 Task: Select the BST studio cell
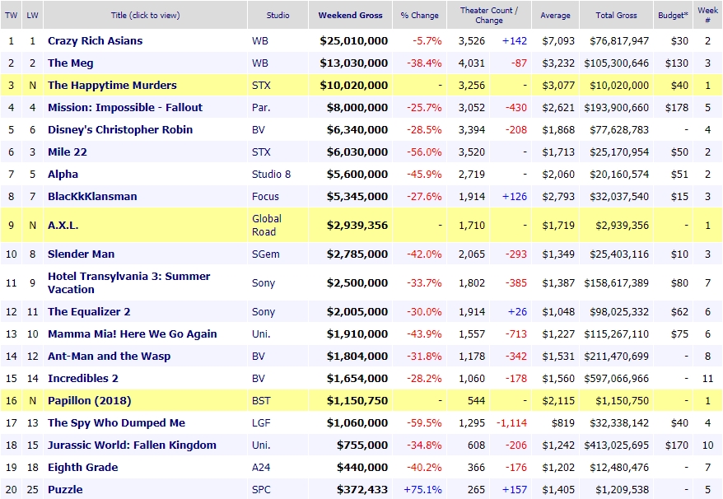261,400
